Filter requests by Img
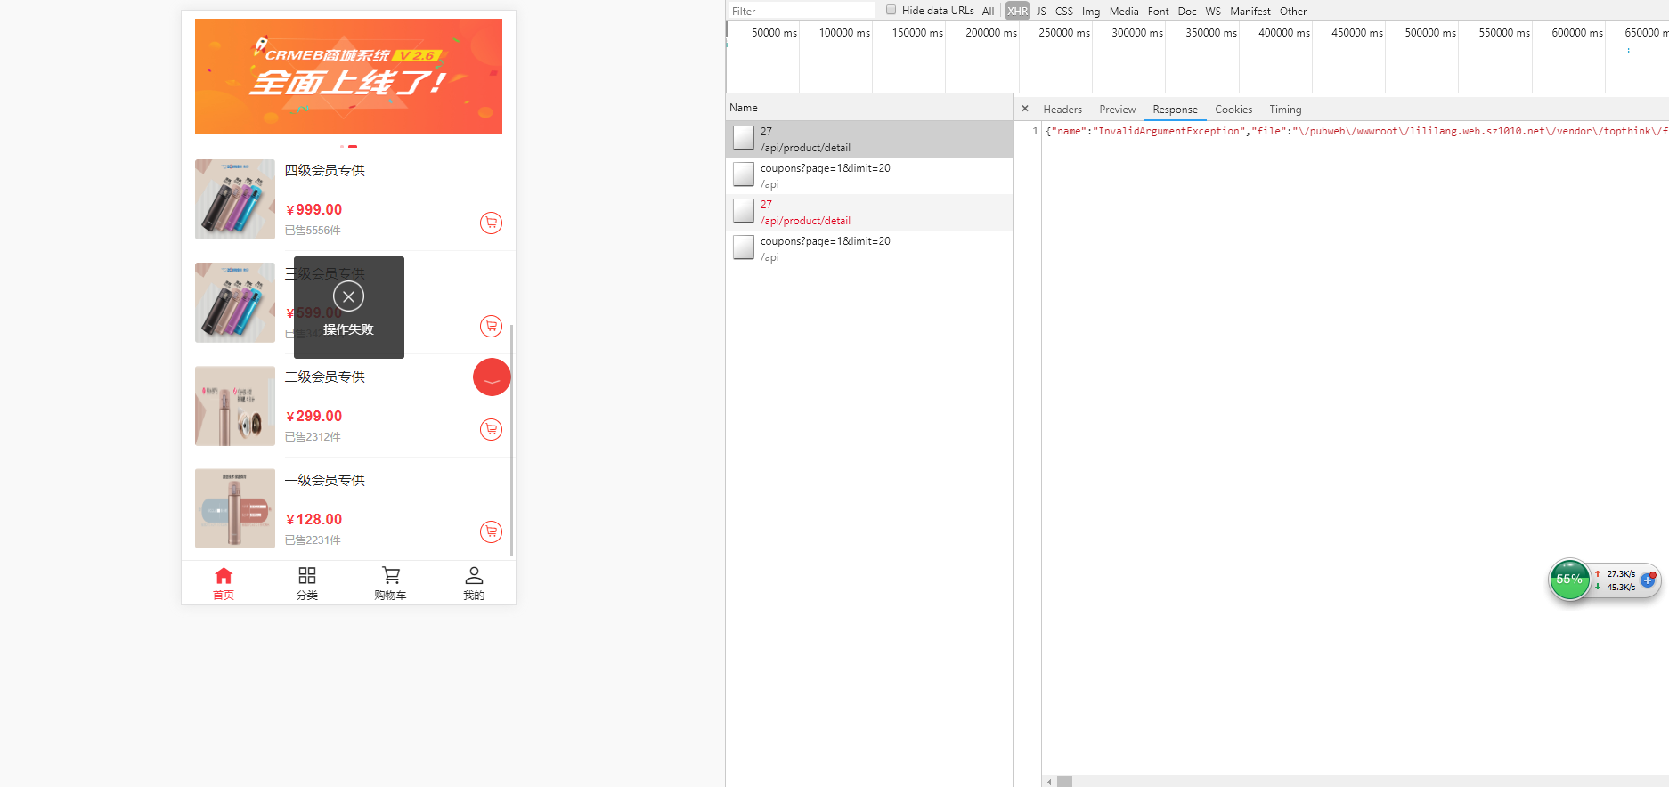This screenshot has height=787, width=1669. [1091, 12]
